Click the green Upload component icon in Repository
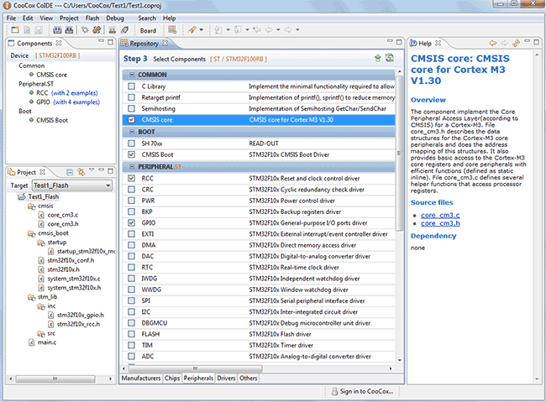 click(x=377, y=58)
